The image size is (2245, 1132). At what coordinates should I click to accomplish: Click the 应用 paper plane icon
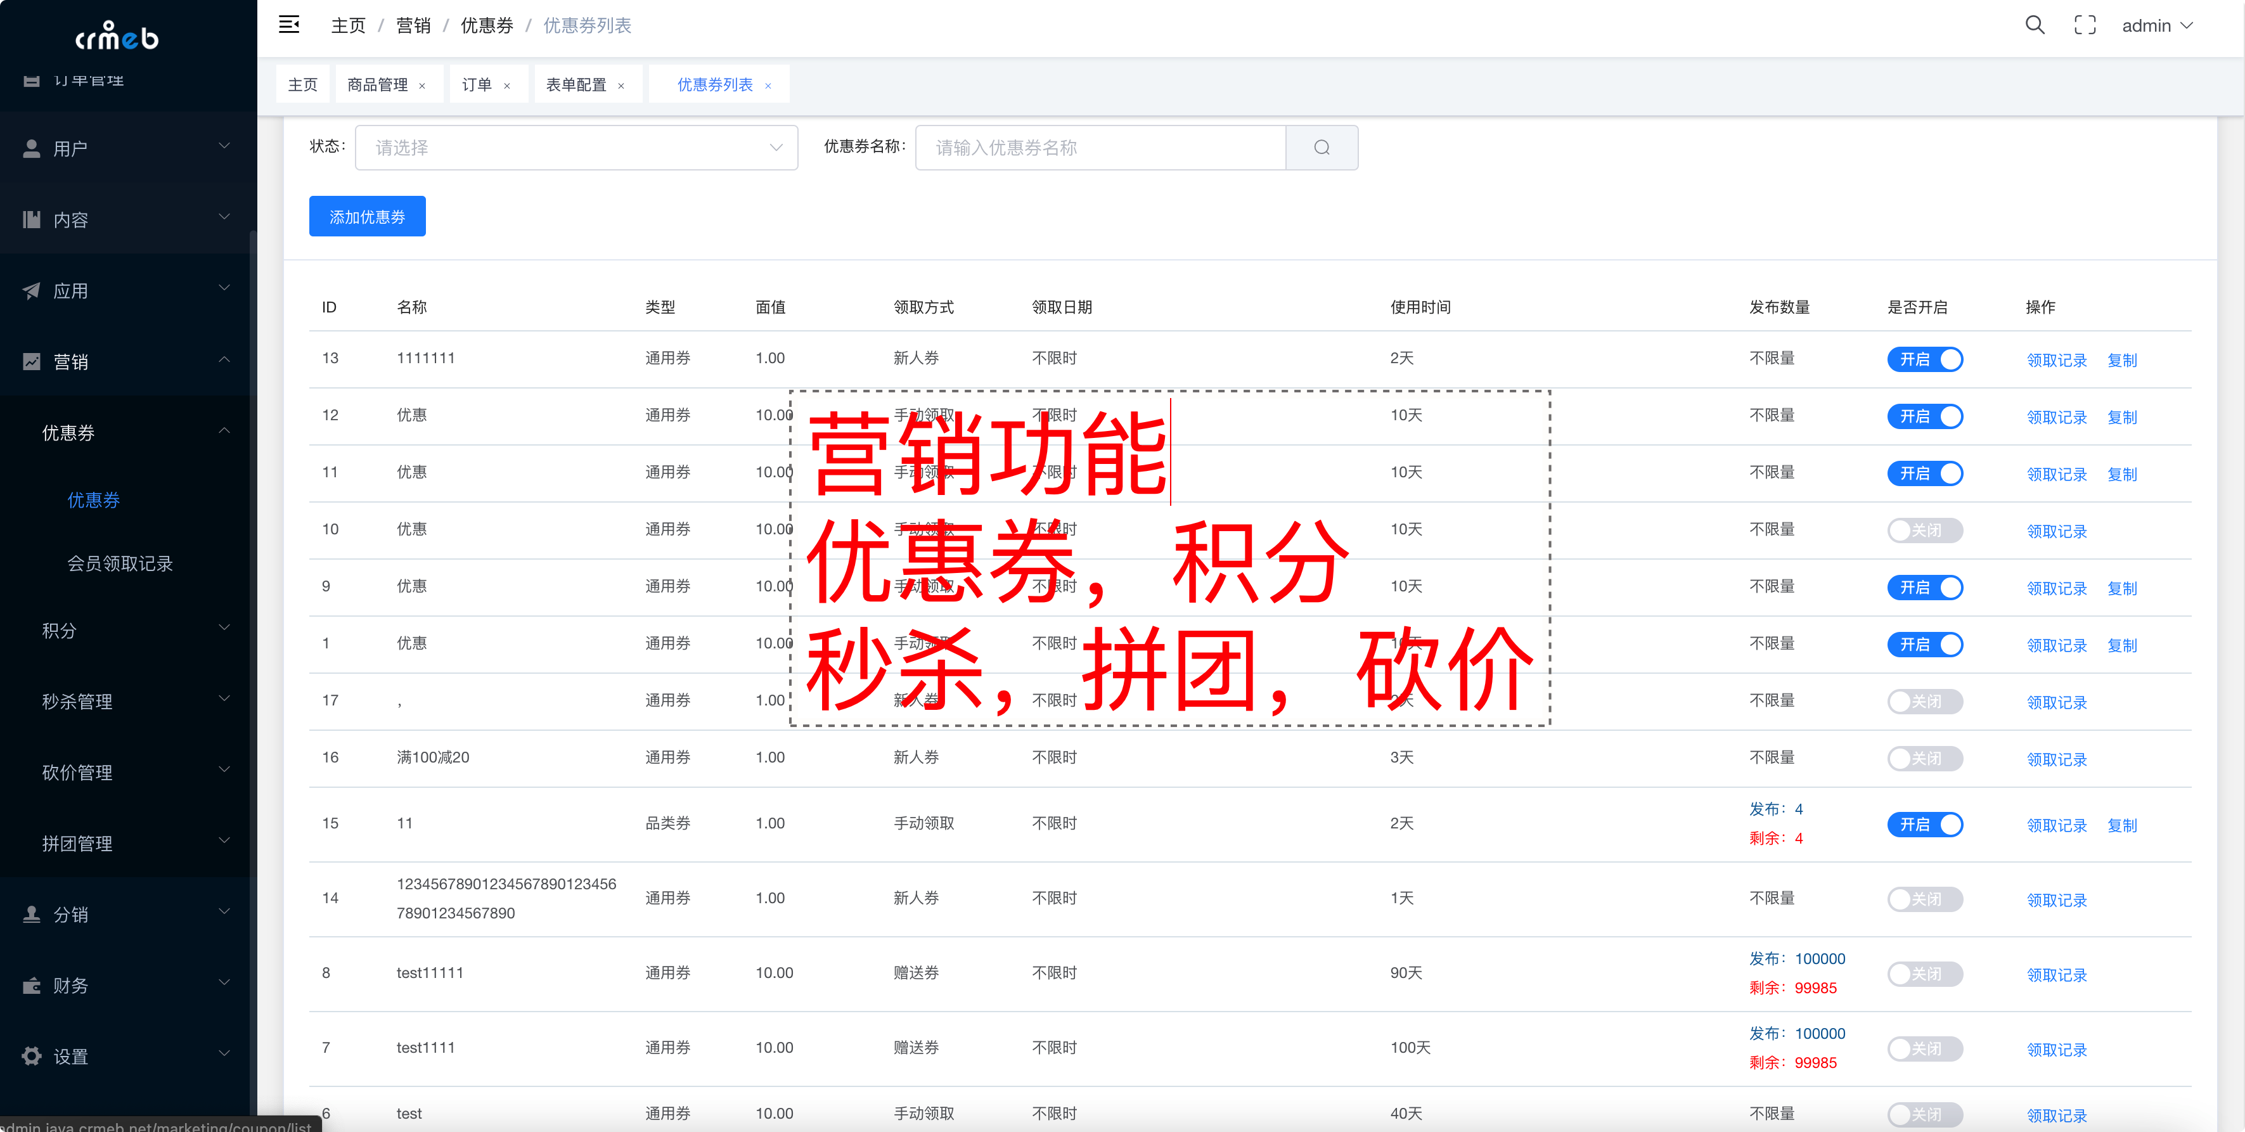[32, 291]
